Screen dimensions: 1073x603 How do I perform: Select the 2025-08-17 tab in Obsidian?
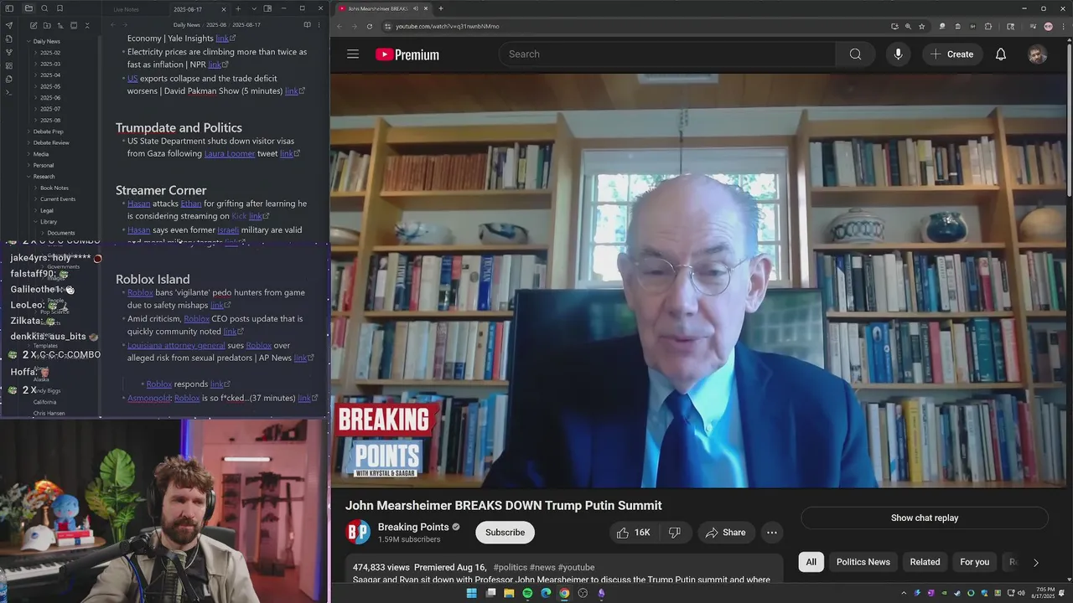point(188,9)
